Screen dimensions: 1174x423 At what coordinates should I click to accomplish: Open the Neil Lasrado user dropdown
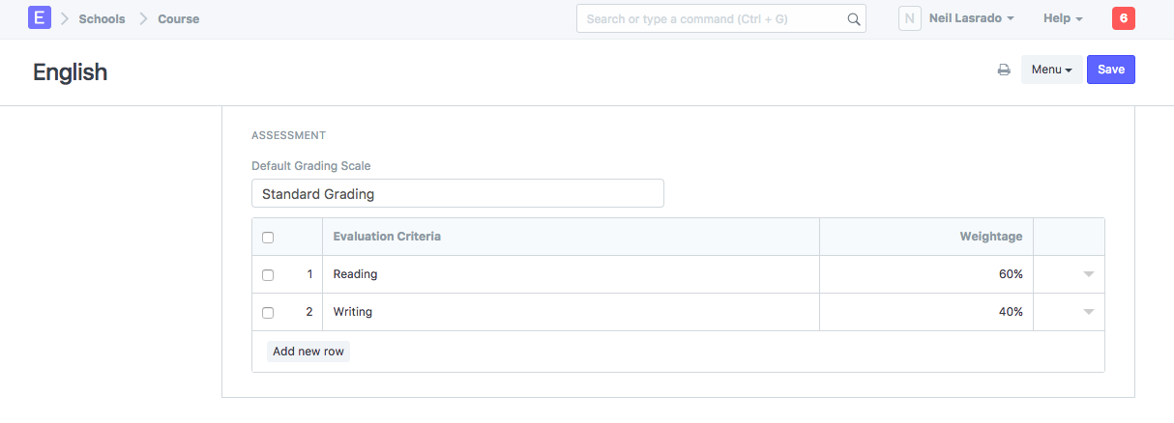(971, 18)
